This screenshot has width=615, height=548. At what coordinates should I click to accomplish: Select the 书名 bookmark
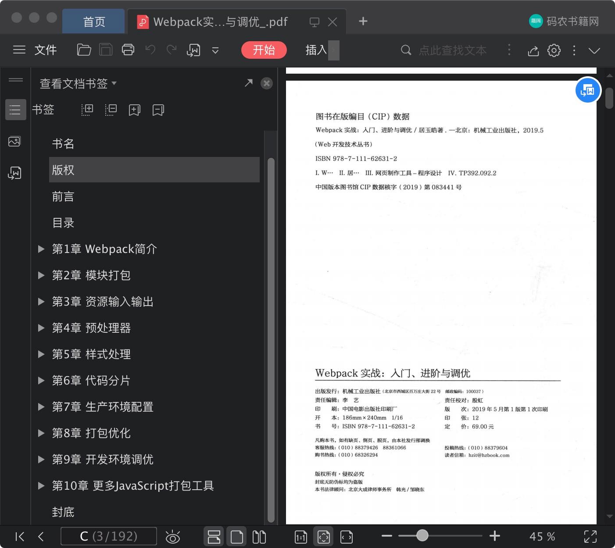tap(63, 144)
